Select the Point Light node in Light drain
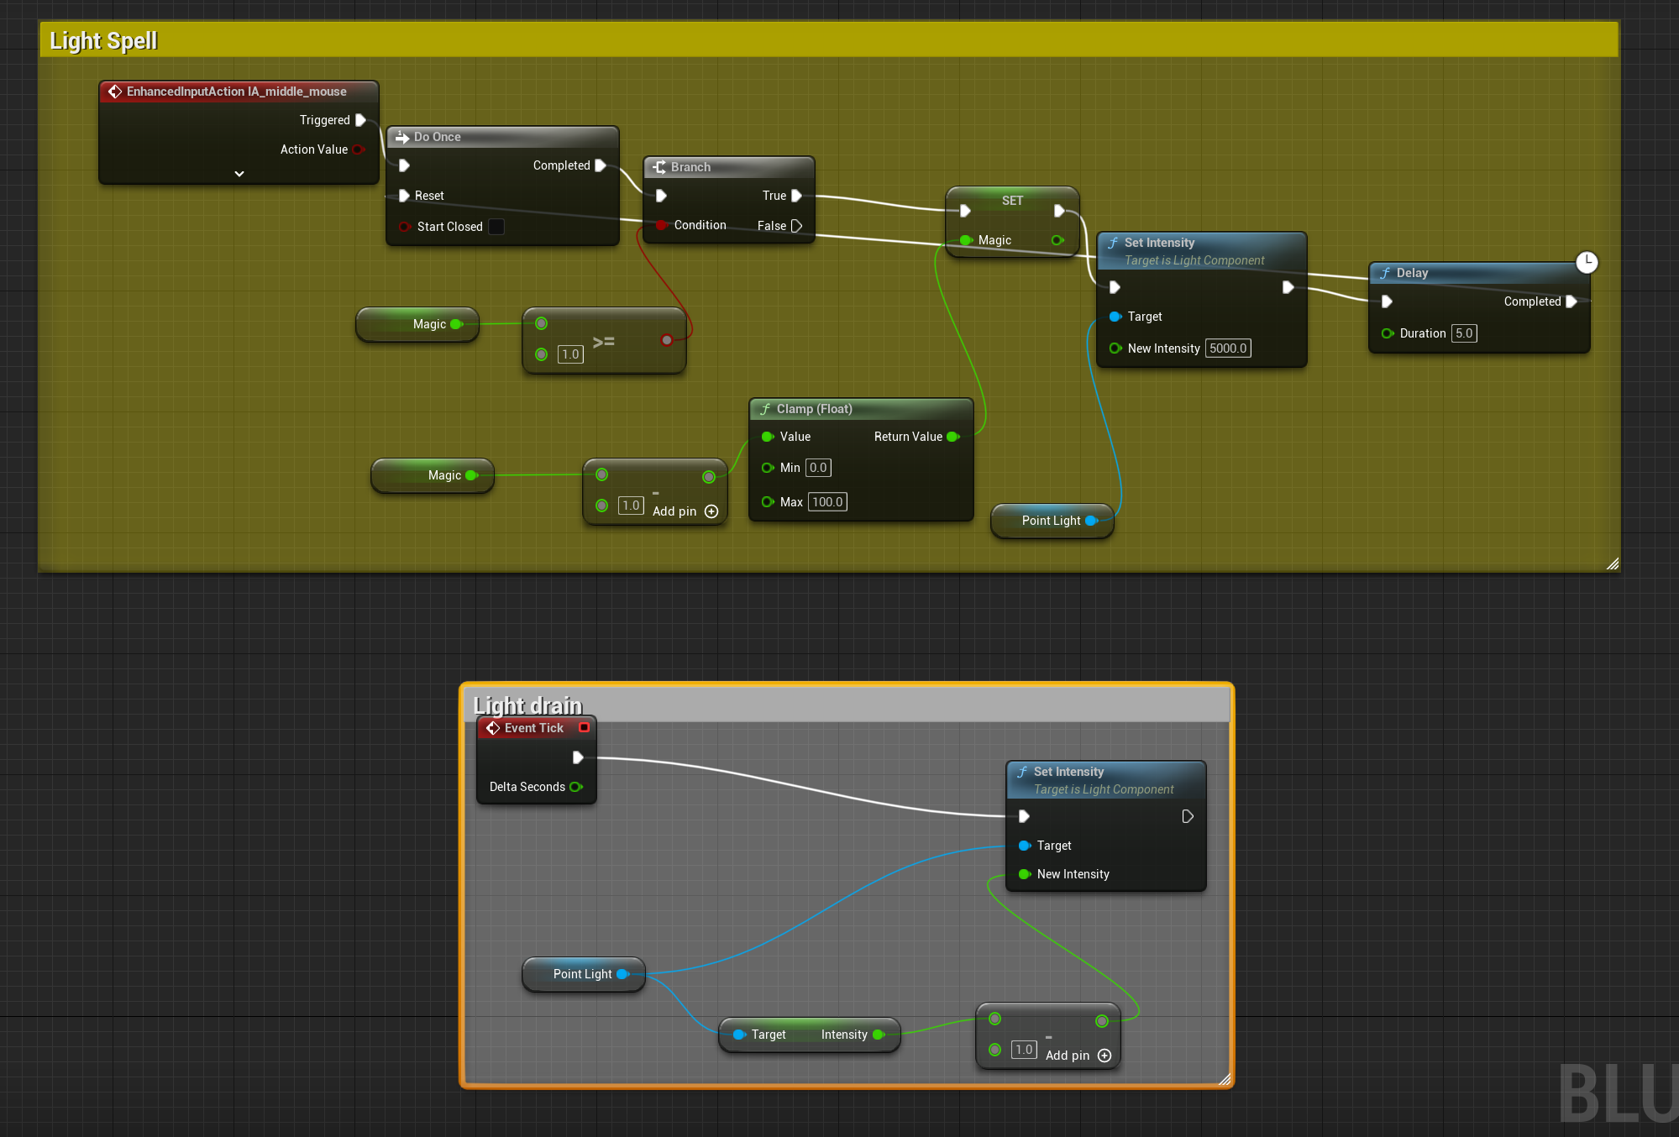 click(581, 974)
